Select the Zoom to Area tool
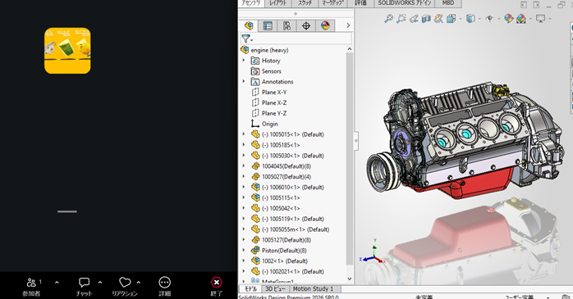The height and width of the screenshot is (299, 573). click(401, 18)
